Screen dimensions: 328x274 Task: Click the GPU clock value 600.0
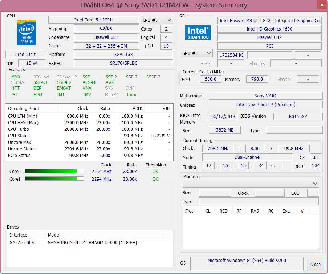pos(211,79)
